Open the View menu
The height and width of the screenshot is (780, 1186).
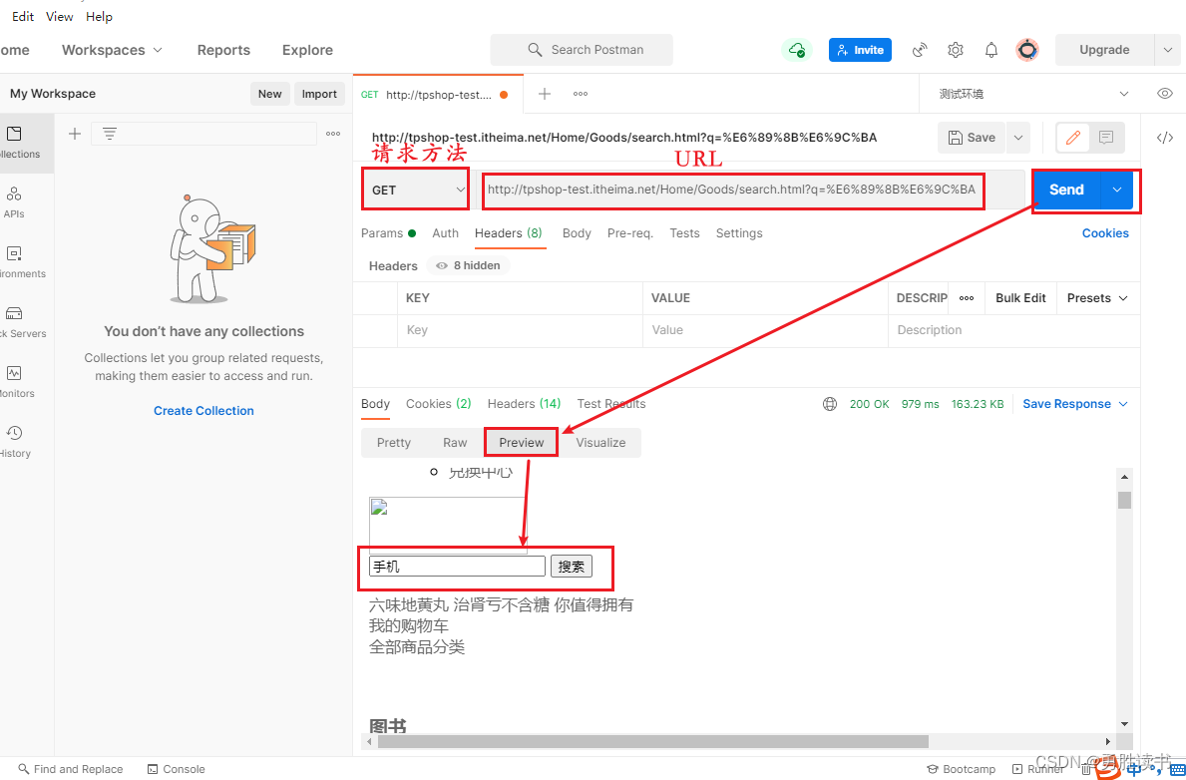click(59, 16)
